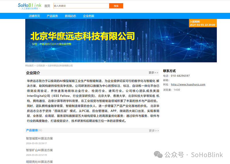The image size is (230, 164).
Task: Click the 公司名录 breadcrumb link
Action: [x=41, y=66]
